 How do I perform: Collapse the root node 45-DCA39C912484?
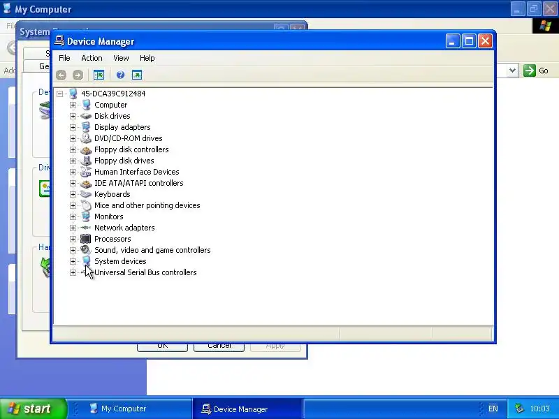pos(60,94)
